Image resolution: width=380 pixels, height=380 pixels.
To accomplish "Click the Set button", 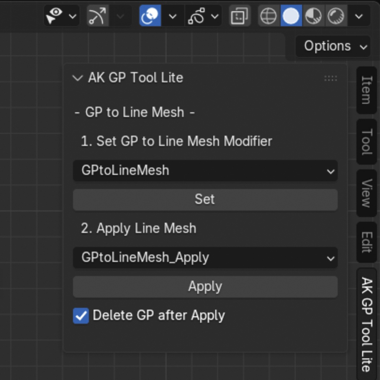I will [x=205, y=199].
